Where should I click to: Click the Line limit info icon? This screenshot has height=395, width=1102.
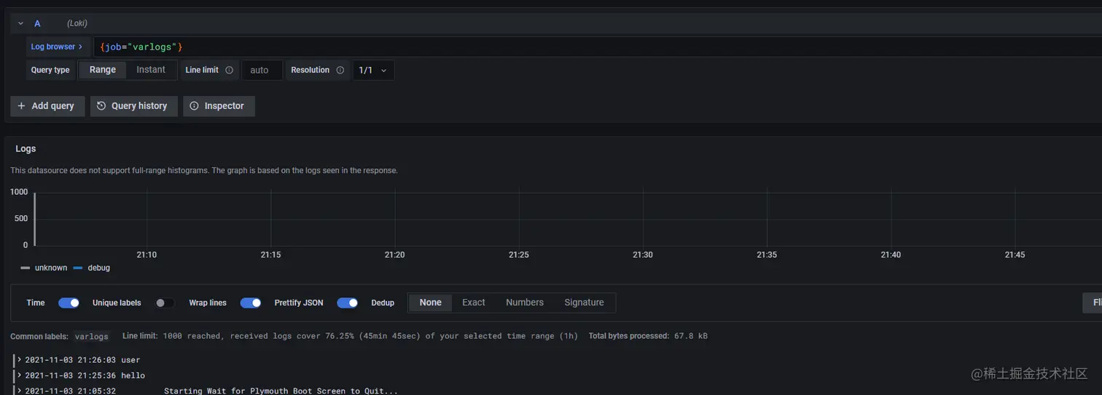tap(229, 71)
